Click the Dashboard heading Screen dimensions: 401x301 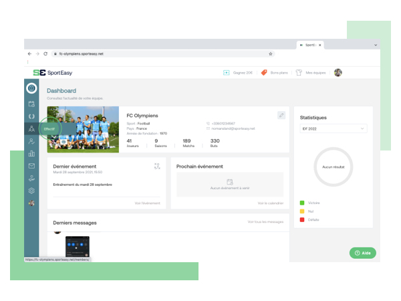pyautogui.click(x=61, y=90)
